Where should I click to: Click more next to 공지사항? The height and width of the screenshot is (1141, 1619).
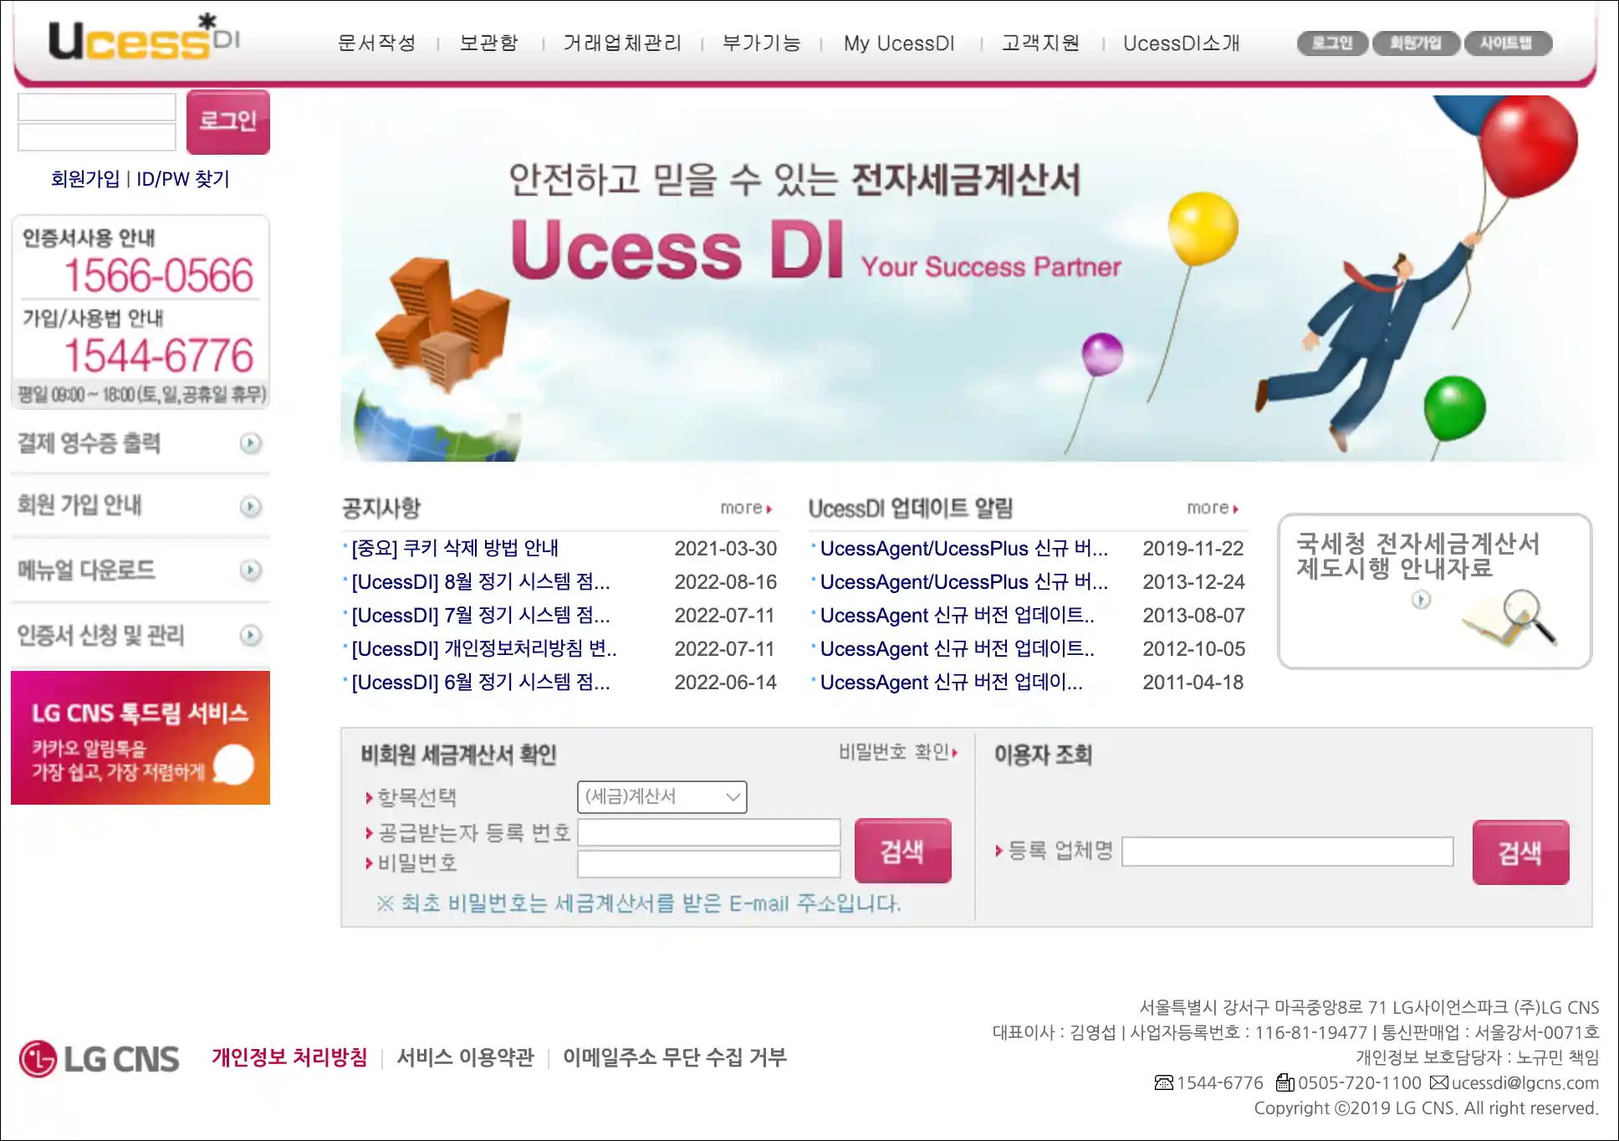tap(746, 509)
